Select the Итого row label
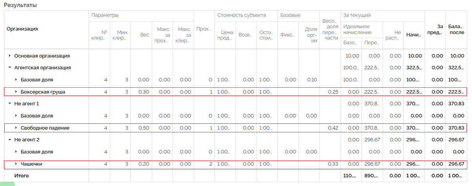 point(22,176)
